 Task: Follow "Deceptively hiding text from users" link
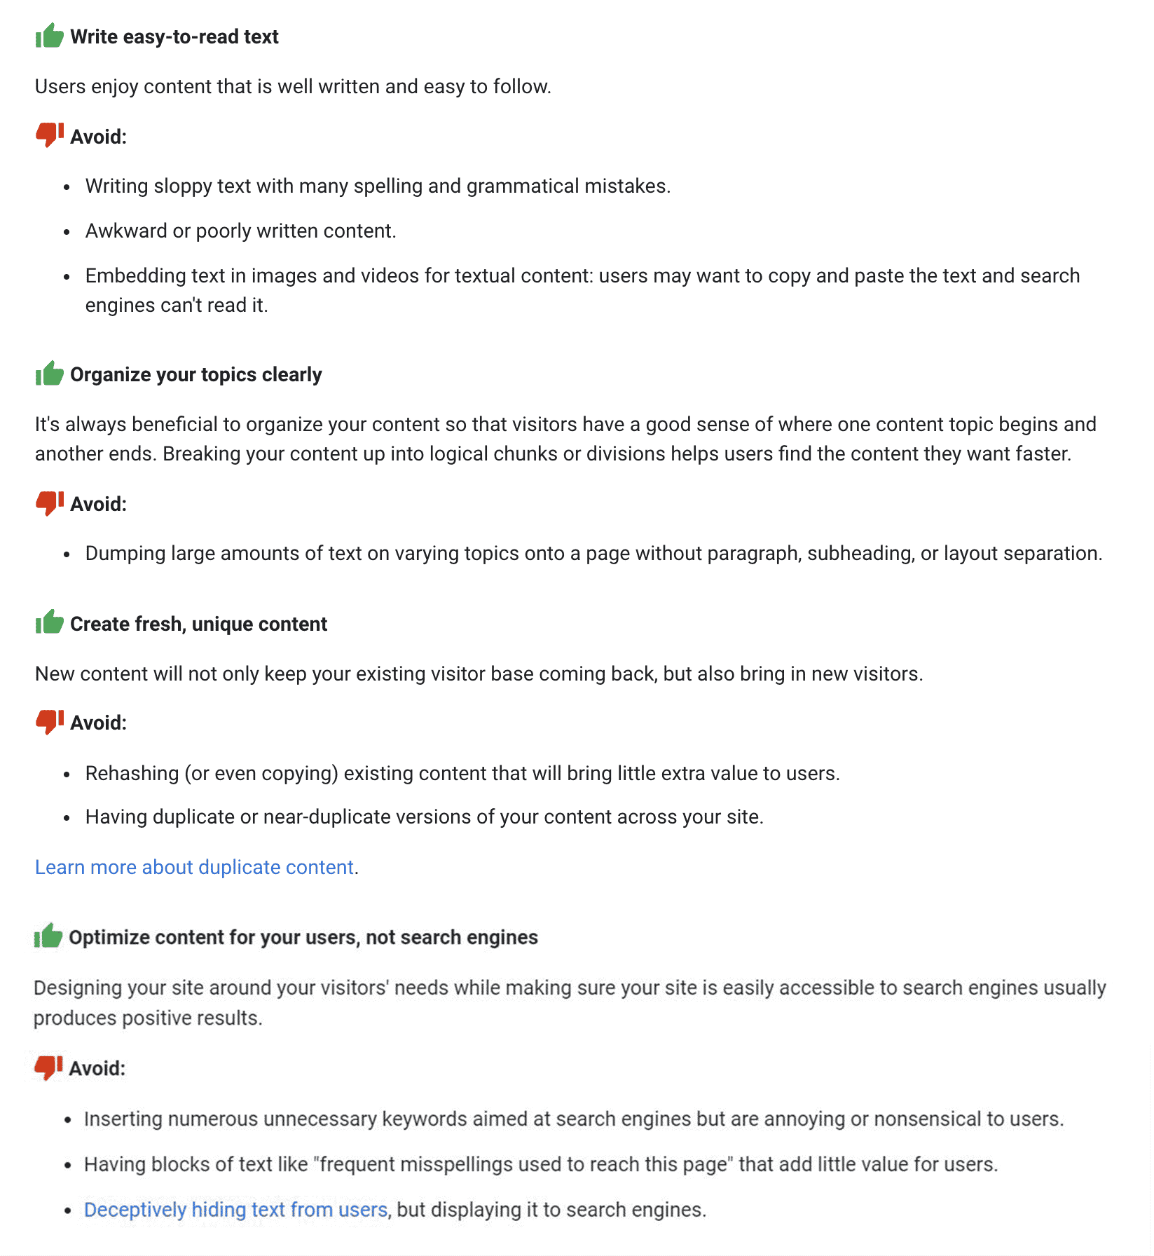pyautogui.click(x=235, y=1210)
